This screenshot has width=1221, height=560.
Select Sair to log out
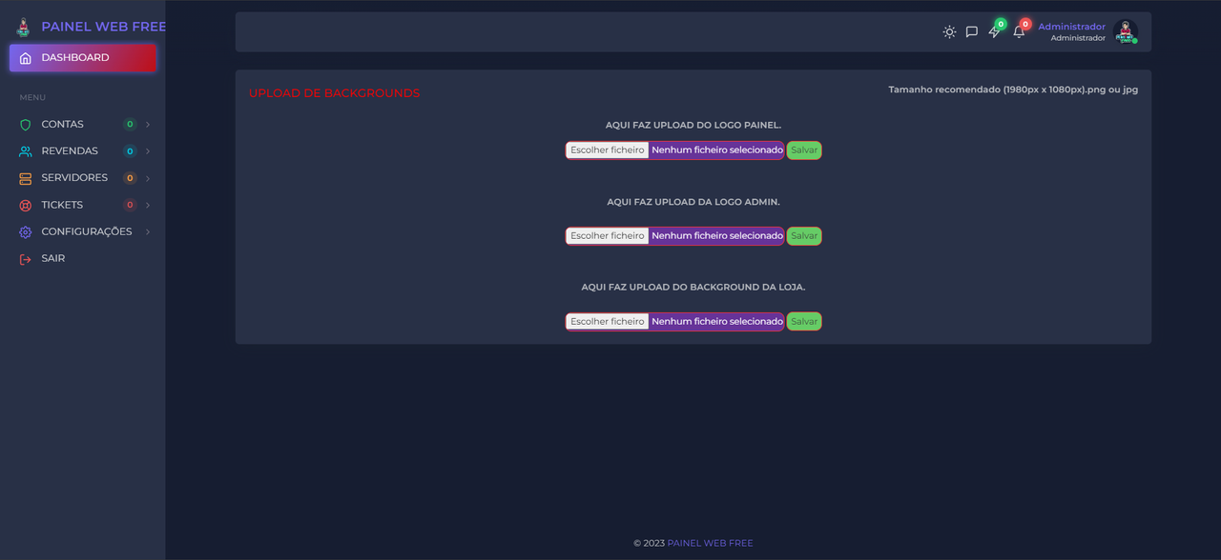[x=83, y=259]
